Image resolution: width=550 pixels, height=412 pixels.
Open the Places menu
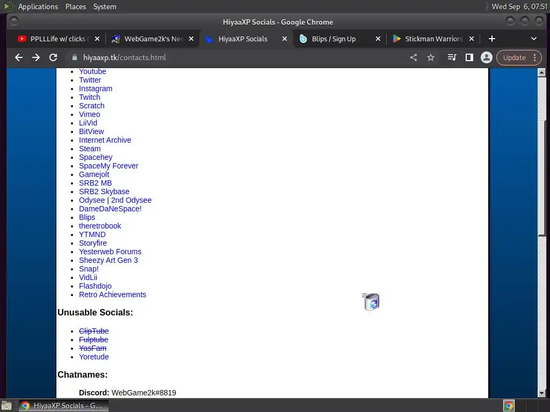pos(75,6)
